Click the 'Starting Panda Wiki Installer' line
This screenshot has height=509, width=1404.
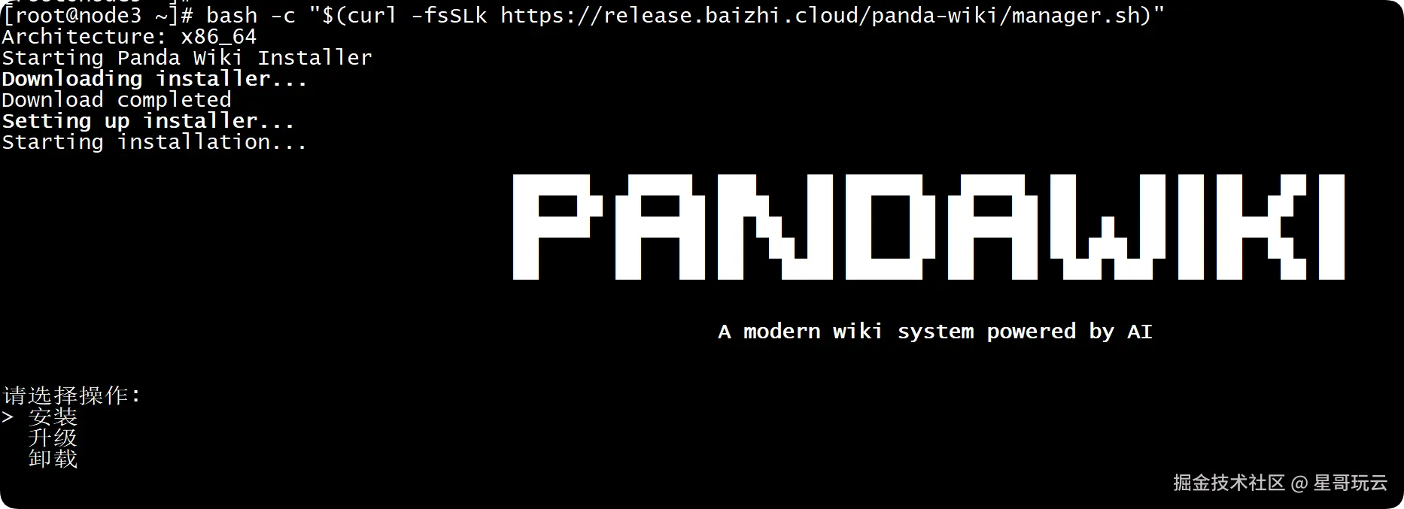(x=187, y=58)
